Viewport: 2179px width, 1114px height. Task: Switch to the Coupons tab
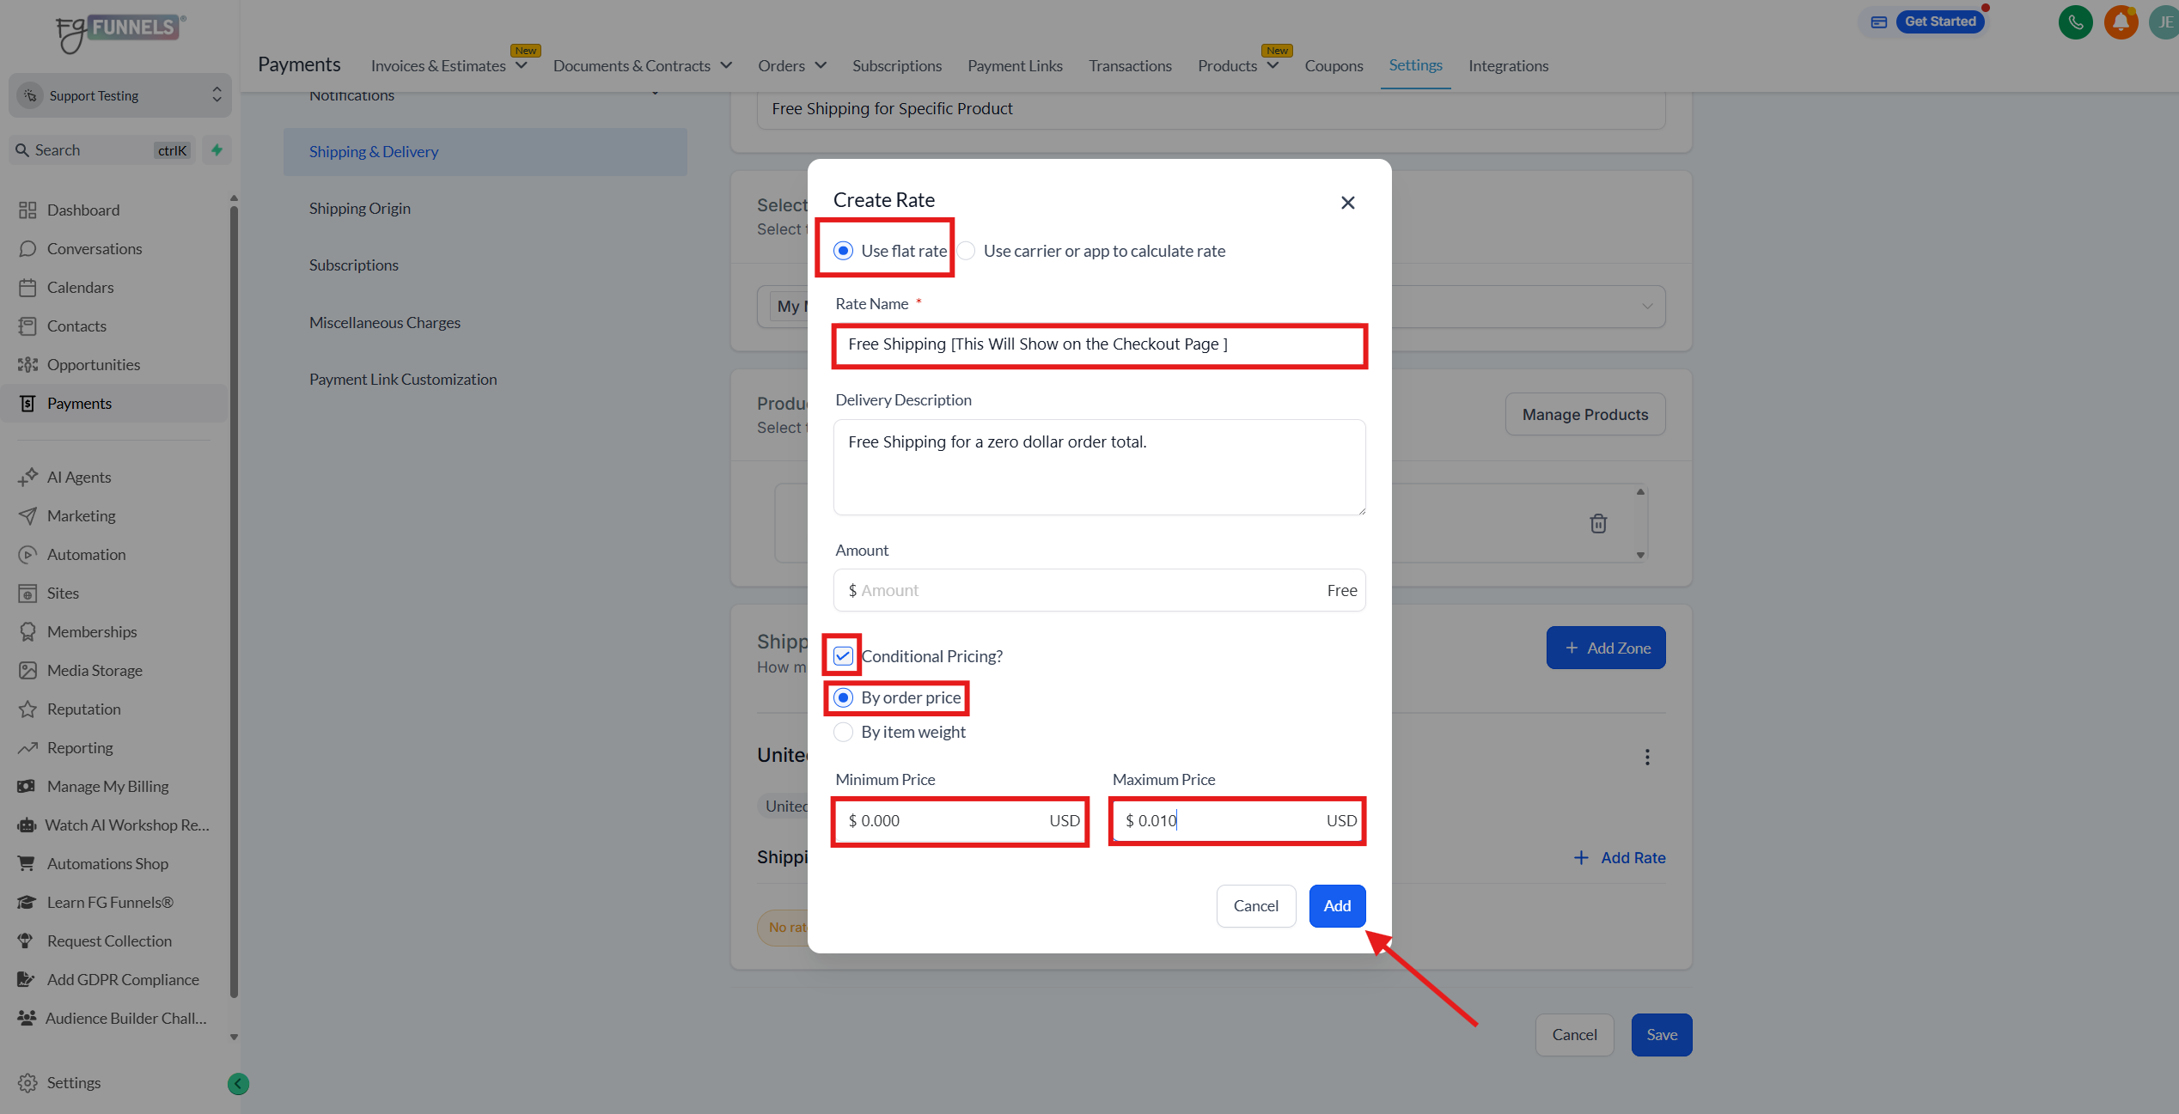pyautogui.click(x=1333, y=66)
